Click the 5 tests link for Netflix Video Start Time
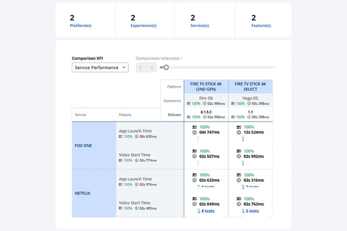This screenshot has width=347, height=231. [250, 211]
